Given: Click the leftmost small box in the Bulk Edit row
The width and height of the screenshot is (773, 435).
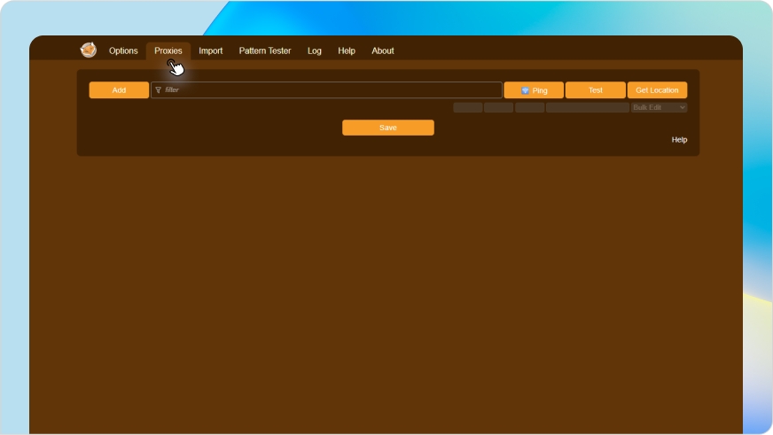Looking at the screenshot, I should point(468,107).
